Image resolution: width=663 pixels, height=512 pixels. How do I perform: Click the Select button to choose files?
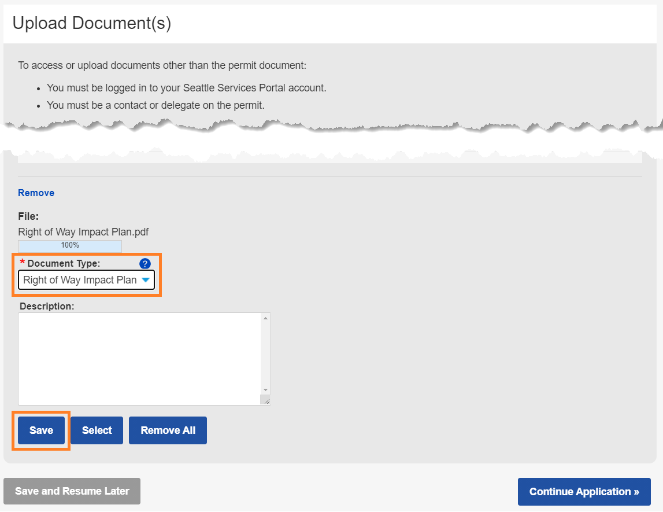click(x=97, y=430)
